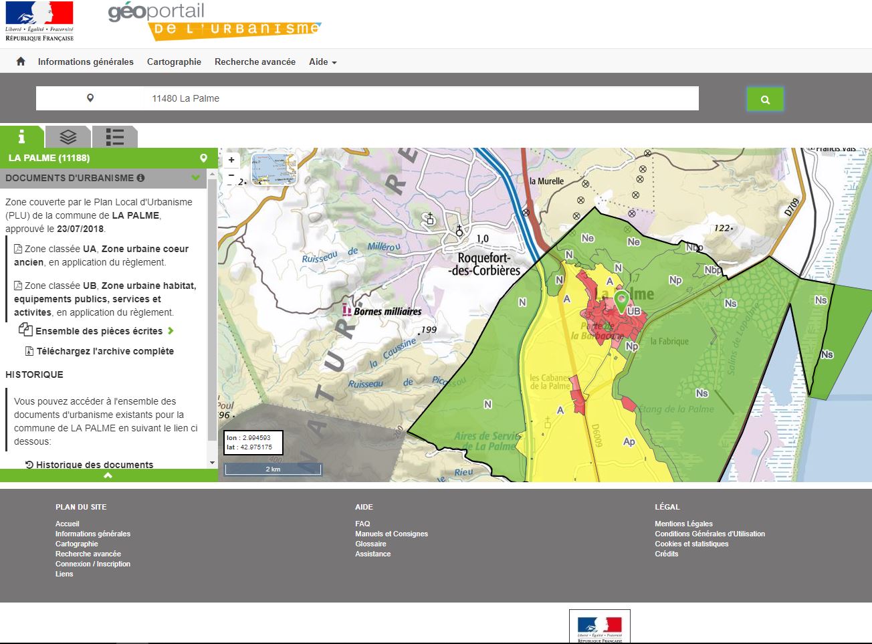Zoom out the map with minus button
The height and width of the screenshot is (644, 872).
point(231,175)
